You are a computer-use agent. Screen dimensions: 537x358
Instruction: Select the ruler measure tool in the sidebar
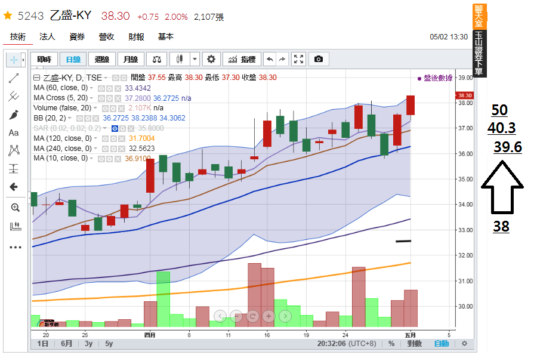point(15,226)
